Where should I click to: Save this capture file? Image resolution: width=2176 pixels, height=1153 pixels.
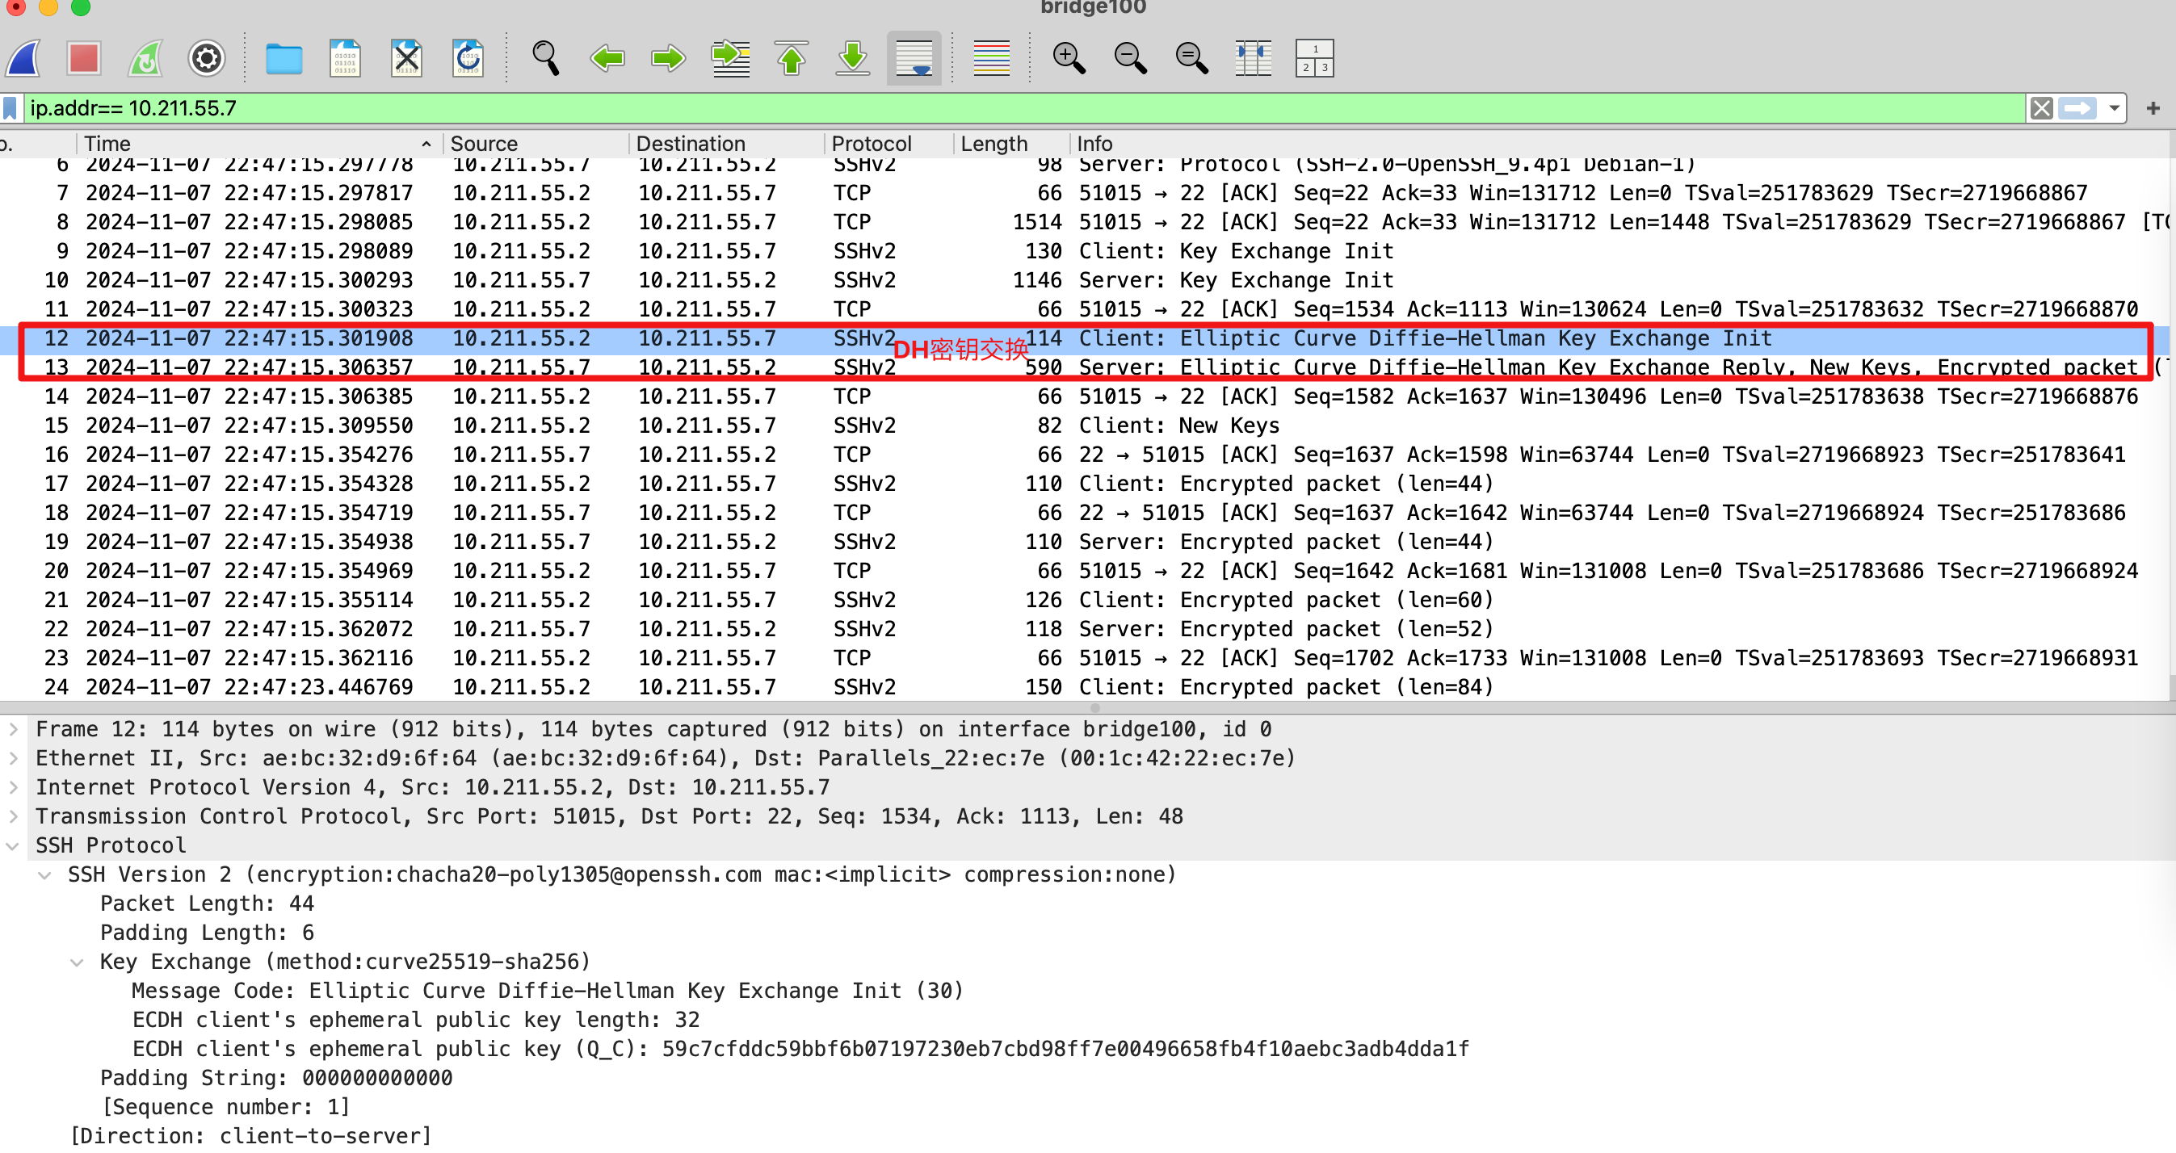345,58
